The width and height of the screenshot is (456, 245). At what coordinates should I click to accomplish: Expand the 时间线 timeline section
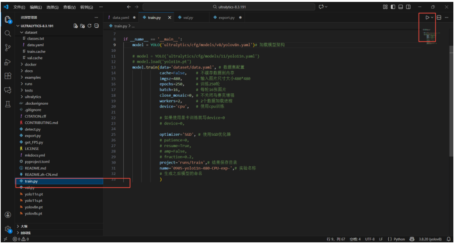tap(59, 233)
